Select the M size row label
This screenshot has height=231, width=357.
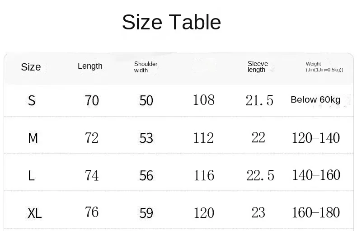click(x=33, y=138)
